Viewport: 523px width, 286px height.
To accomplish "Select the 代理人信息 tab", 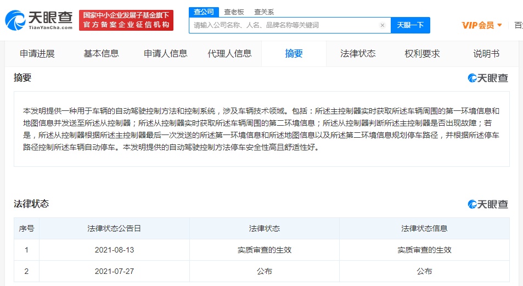I will click(x=229, y=54).
